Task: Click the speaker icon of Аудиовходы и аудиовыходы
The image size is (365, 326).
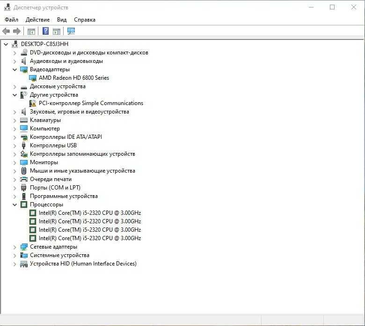Action: point(23,61)
